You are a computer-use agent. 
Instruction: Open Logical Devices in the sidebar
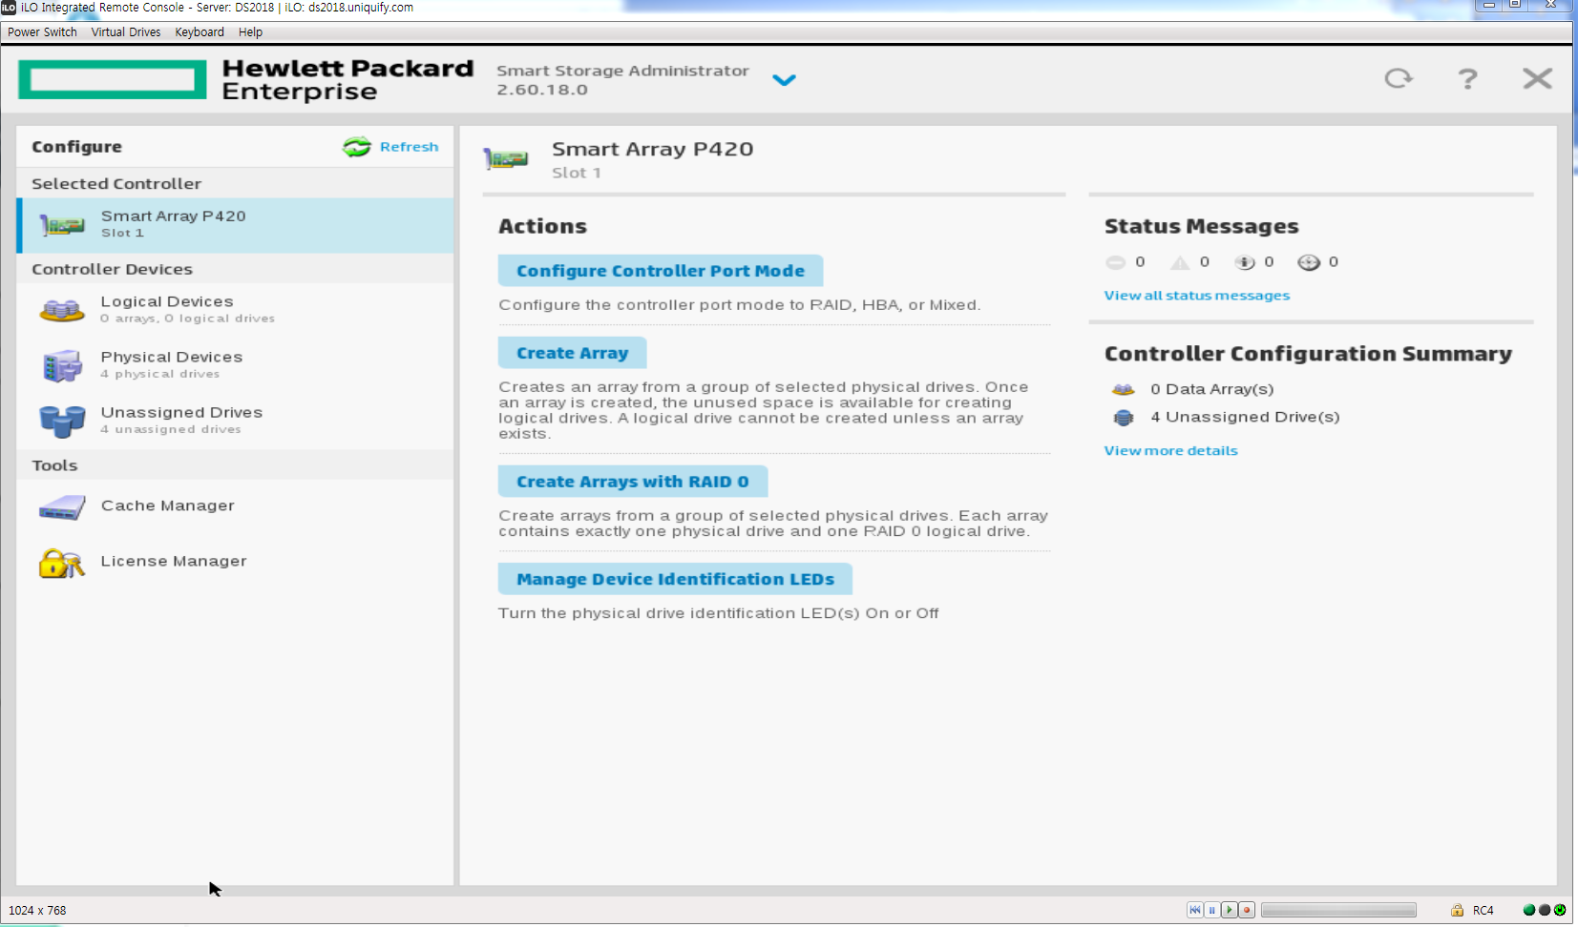pos(235,310)
